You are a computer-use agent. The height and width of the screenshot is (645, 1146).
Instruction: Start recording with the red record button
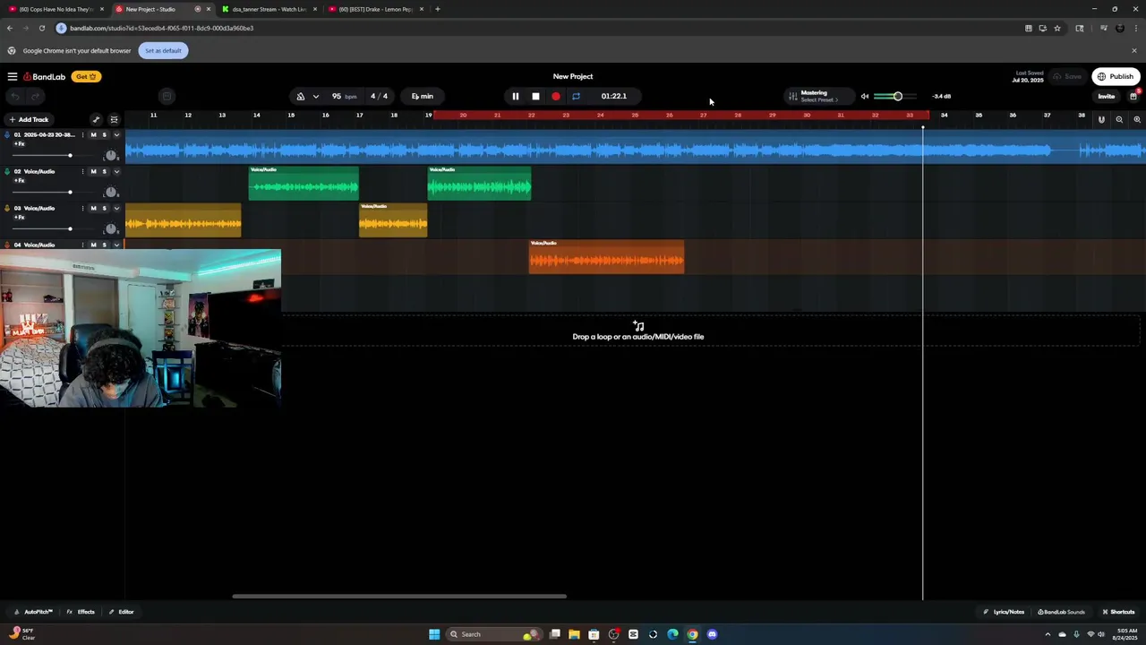(x=556, y=97)
